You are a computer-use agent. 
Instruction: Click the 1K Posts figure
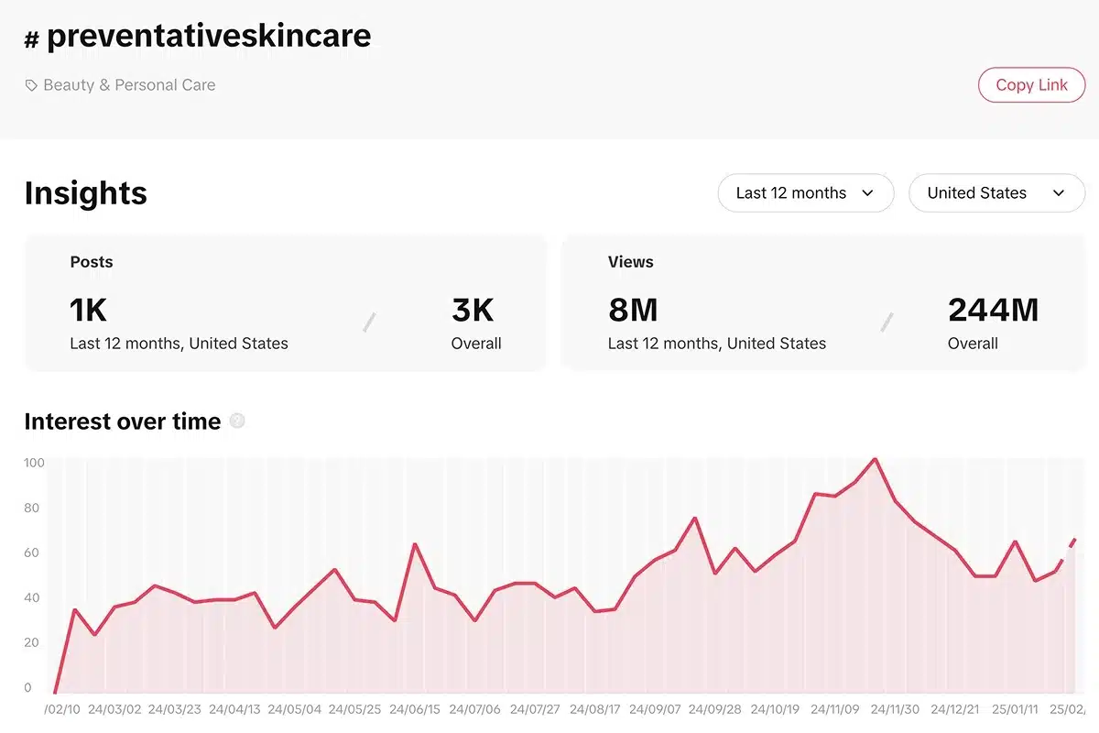[x=89, y=311]
